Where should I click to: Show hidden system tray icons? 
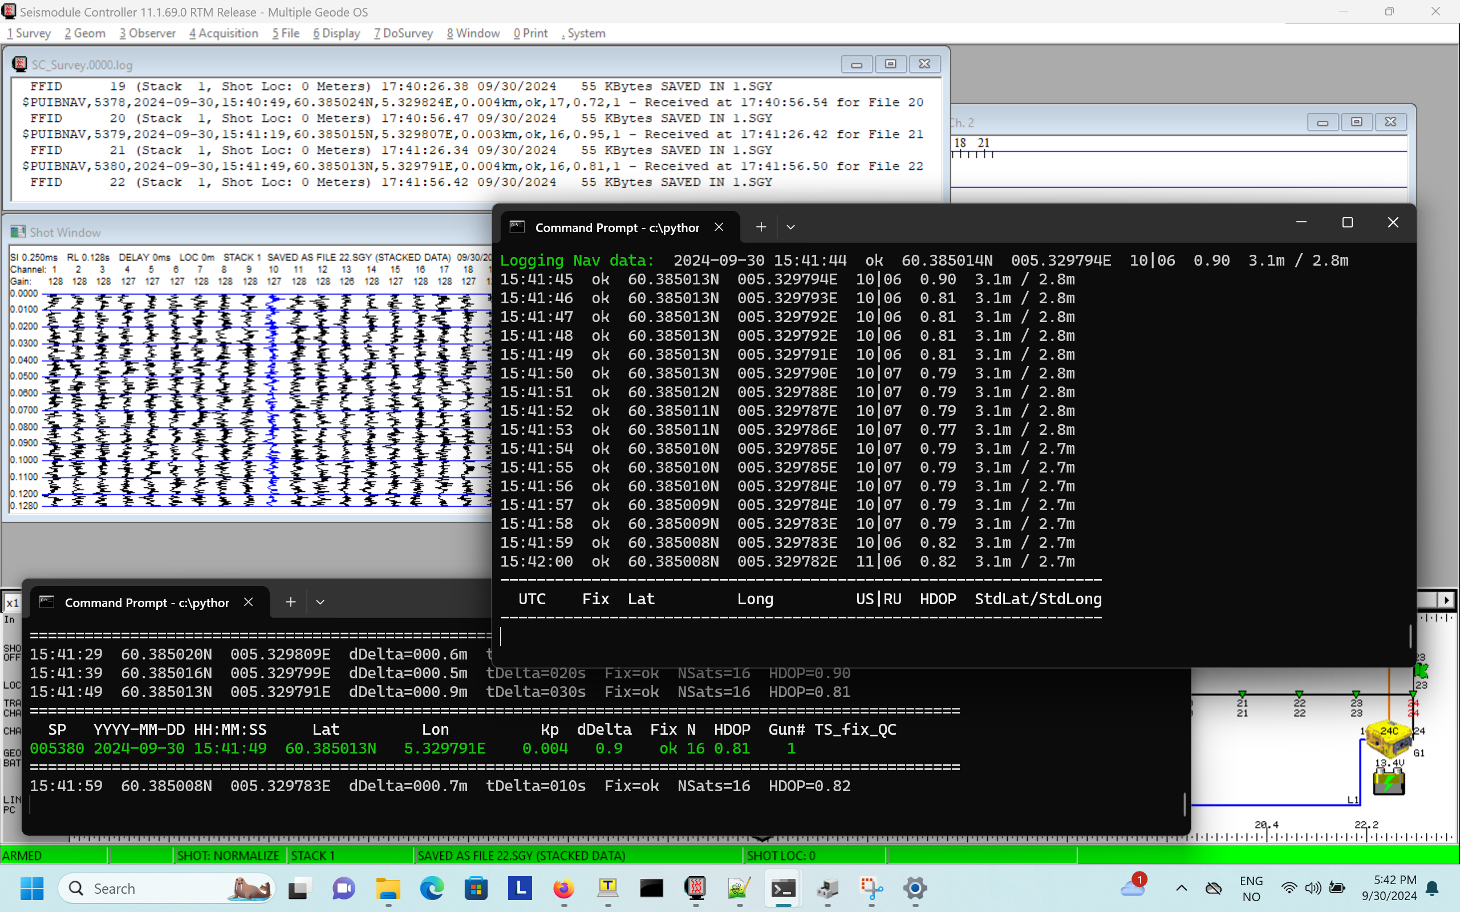click(x=1181, y=888)
